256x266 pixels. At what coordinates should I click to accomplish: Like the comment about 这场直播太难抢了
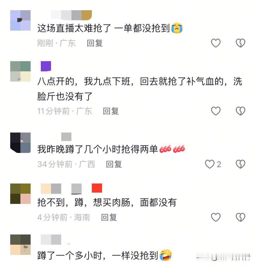pyautogui.click(x=215, y=43)
